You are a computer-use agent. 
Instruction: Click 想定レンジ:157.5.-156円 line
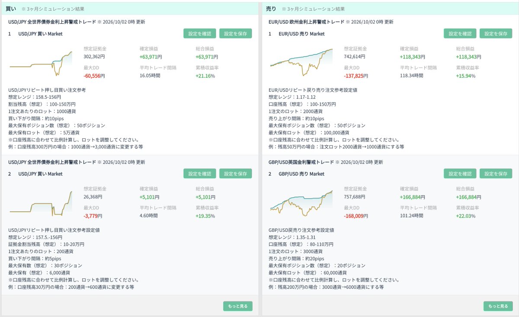[x=35, y=237]
